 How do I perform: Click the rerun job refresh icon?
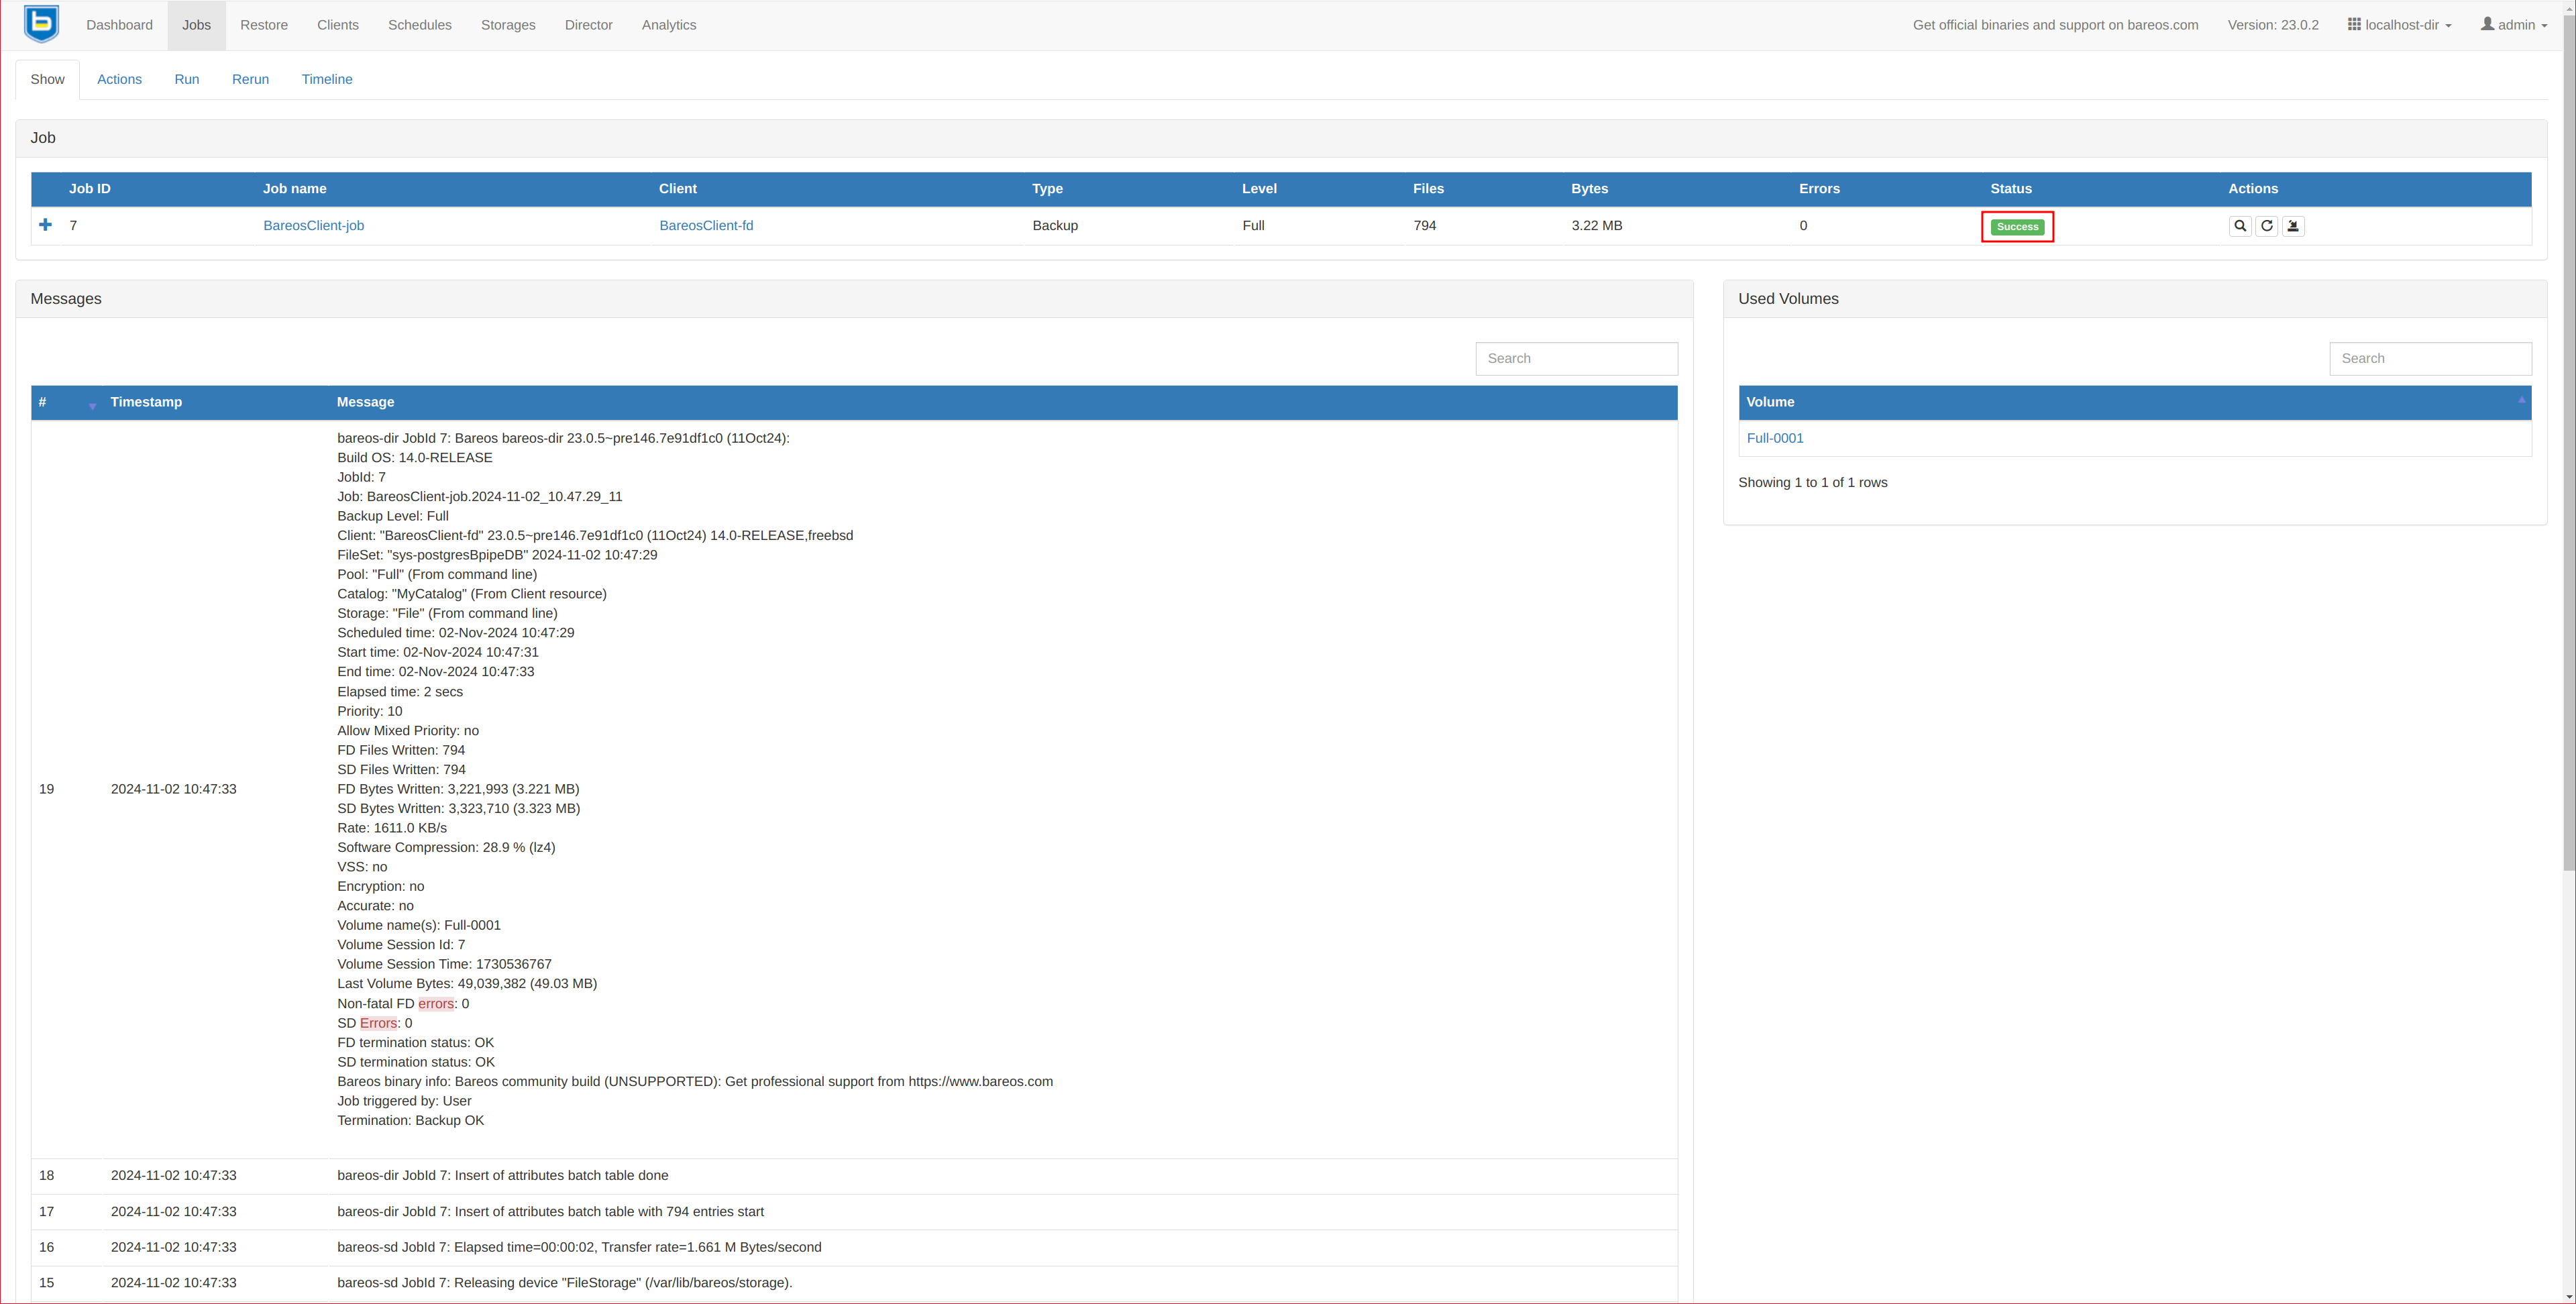coord(2267,226)
